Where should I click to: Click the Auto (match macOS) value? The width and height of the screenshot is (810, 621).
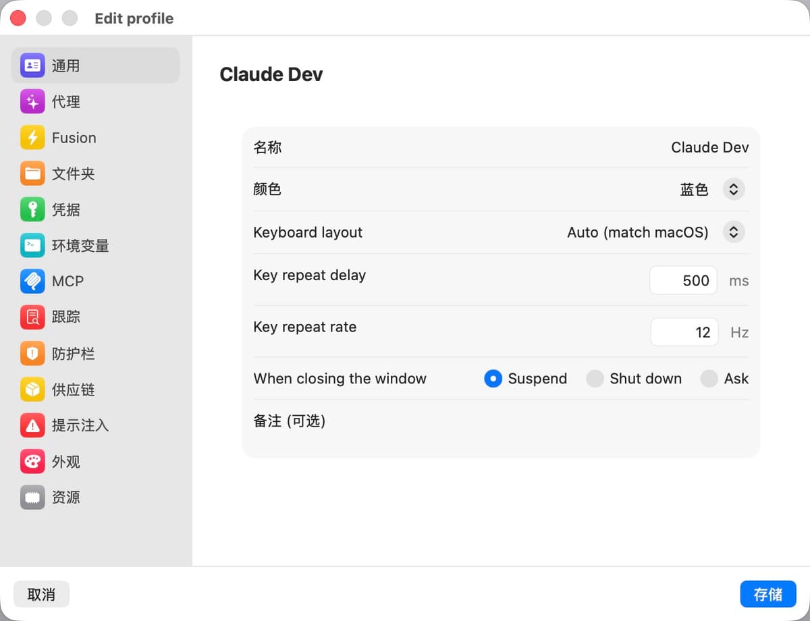click(x=638, y=232)
